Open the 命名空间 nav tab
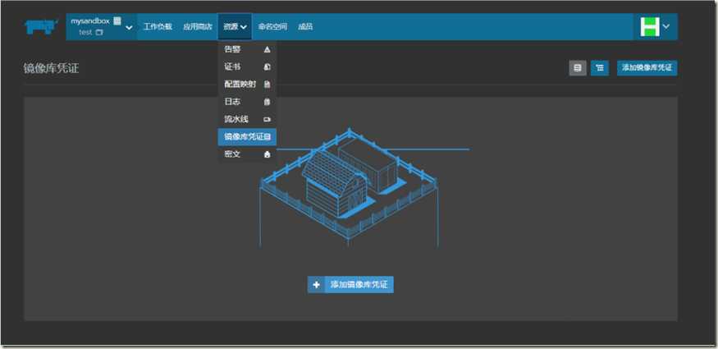The height and width of the screenshot is (349, 718). tap(272, 26)
